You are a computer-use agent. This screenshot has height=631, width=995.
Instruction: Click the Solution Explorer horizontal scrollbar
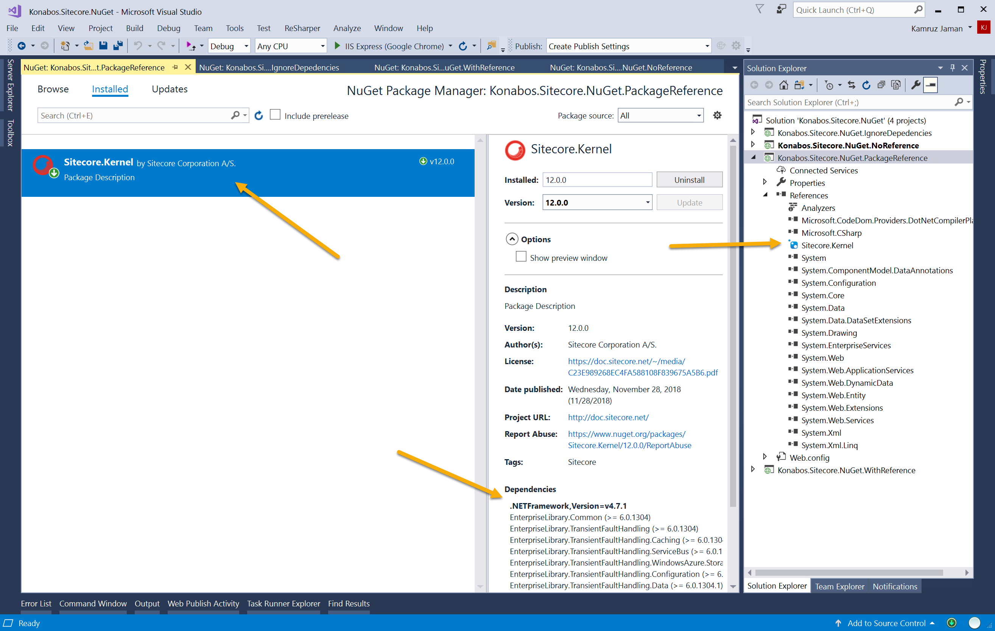(x=849, y=572)
